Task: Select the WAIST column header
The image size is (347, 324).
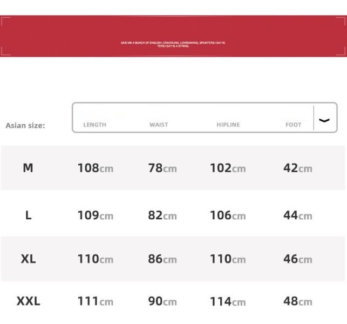Action: (x=159, y=125)
